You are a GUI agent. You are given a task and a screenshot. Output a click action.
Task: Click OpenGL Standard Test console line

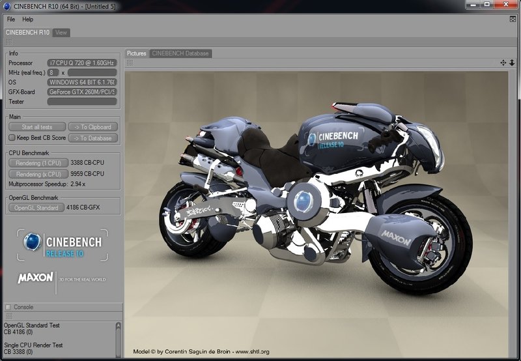[x=32, y=325]
